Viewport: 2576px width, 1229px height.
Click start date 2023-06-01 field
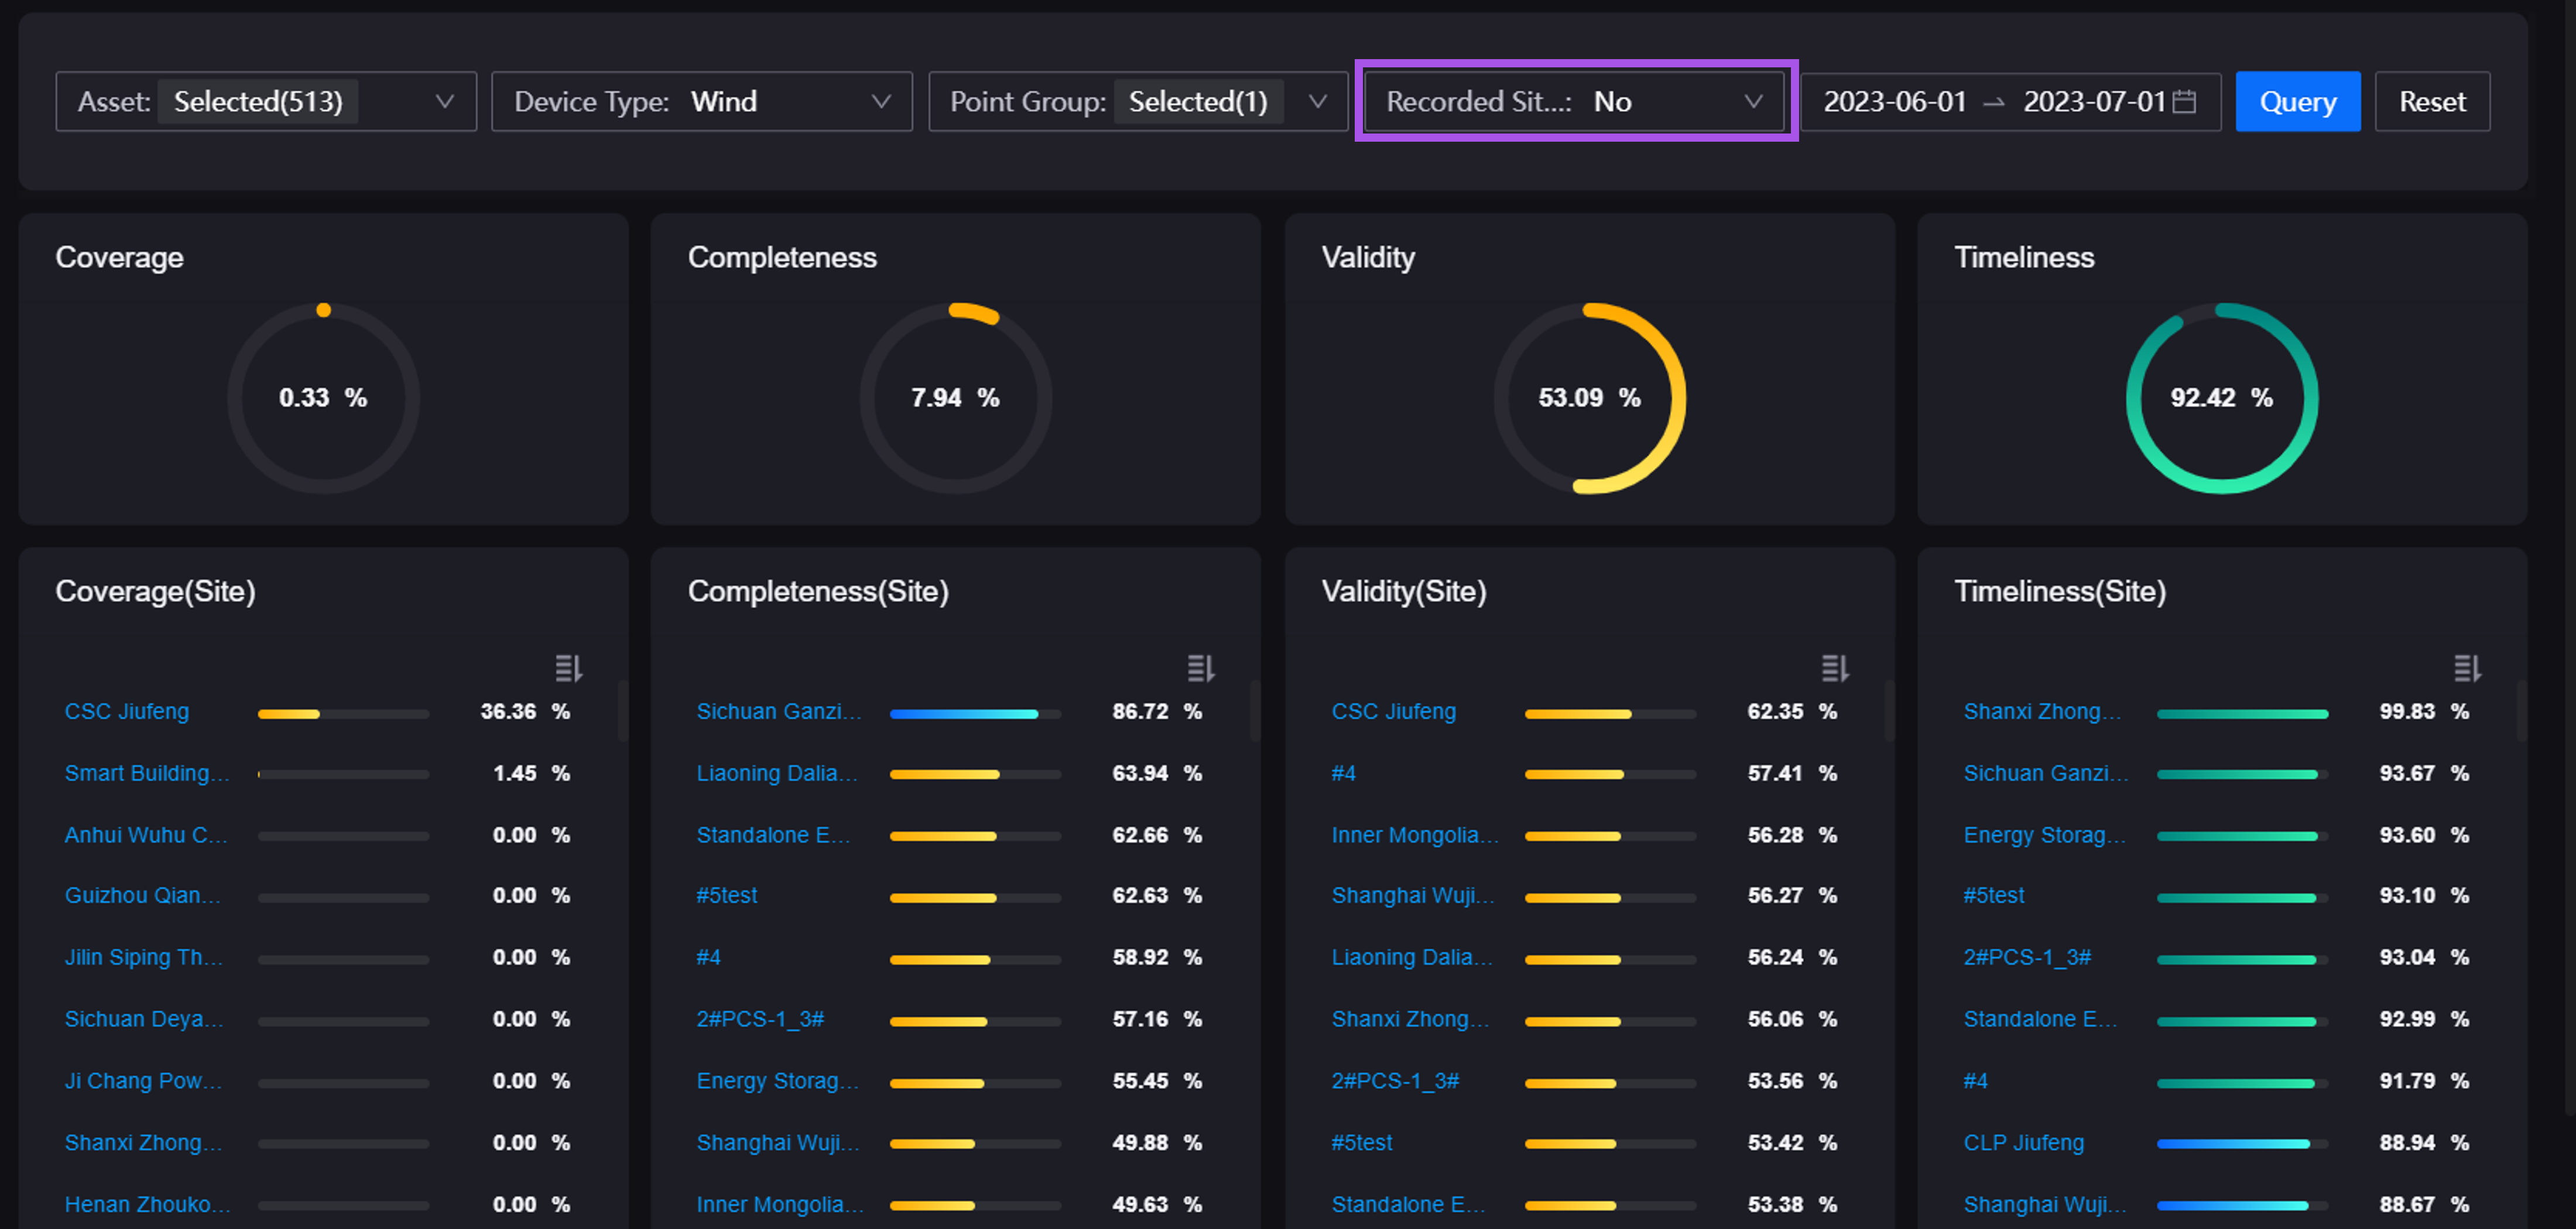1894,102
